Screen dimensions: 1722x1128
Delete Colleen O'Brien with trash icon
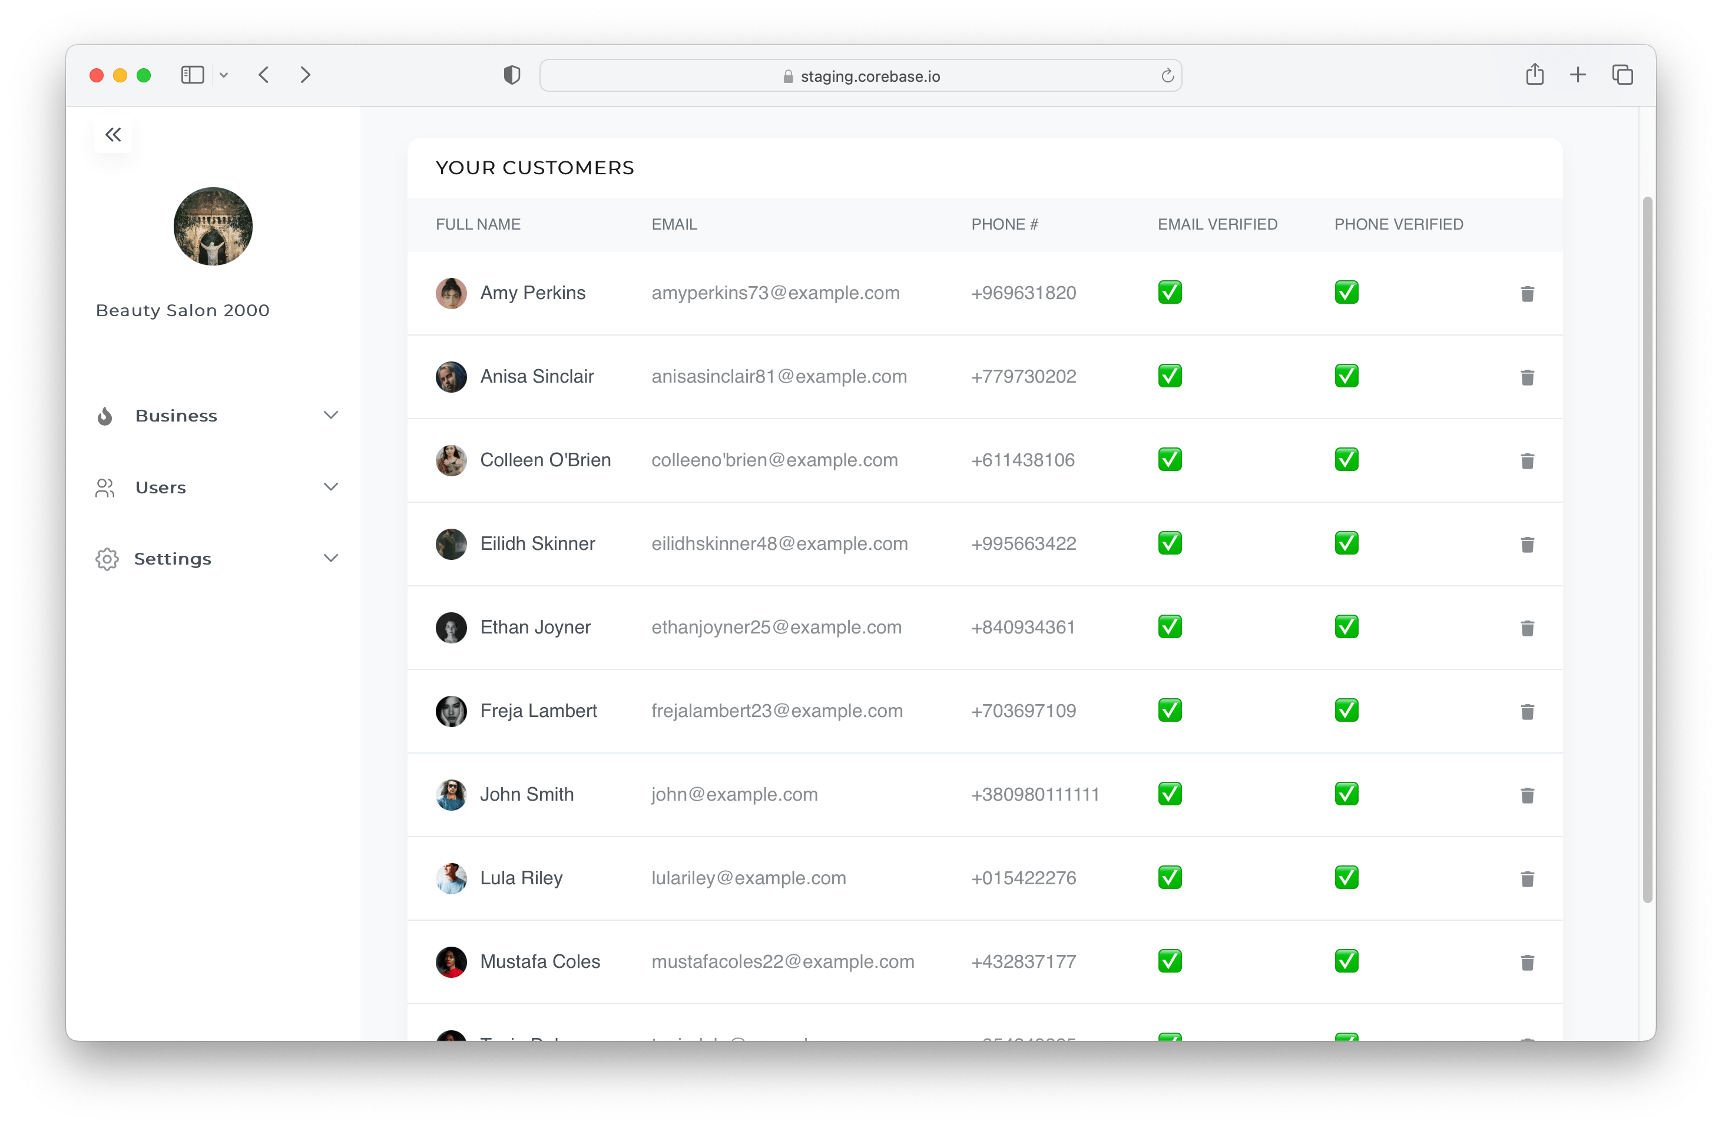tap(1526, 460)
